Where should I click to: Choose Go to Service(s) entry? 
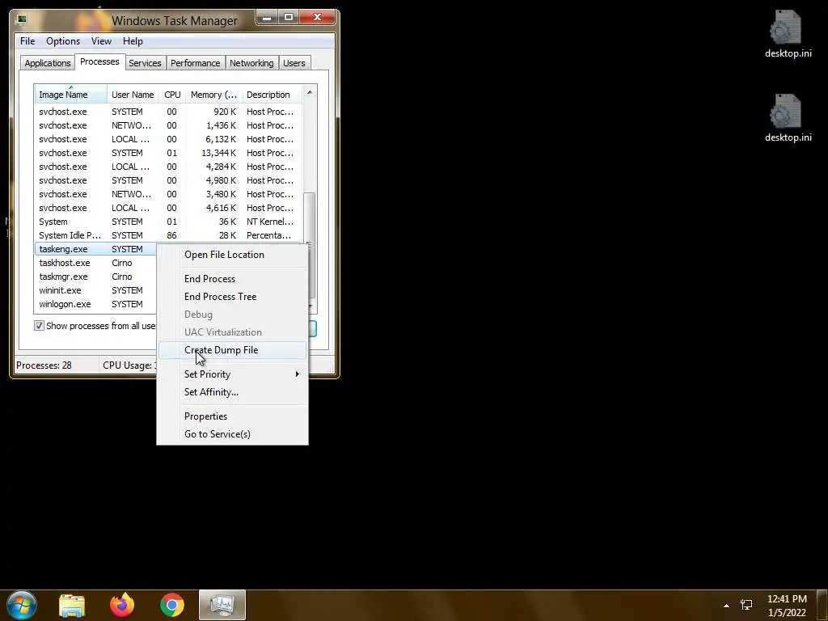(x=232, y=434)
